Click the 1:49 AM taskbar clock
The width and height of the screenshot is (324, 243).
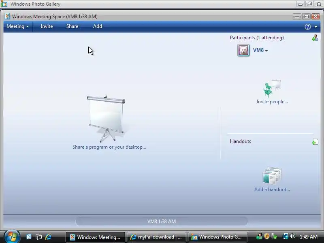309,237
